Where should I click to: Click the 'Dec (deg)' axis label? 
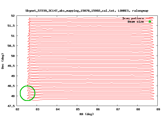3,61
